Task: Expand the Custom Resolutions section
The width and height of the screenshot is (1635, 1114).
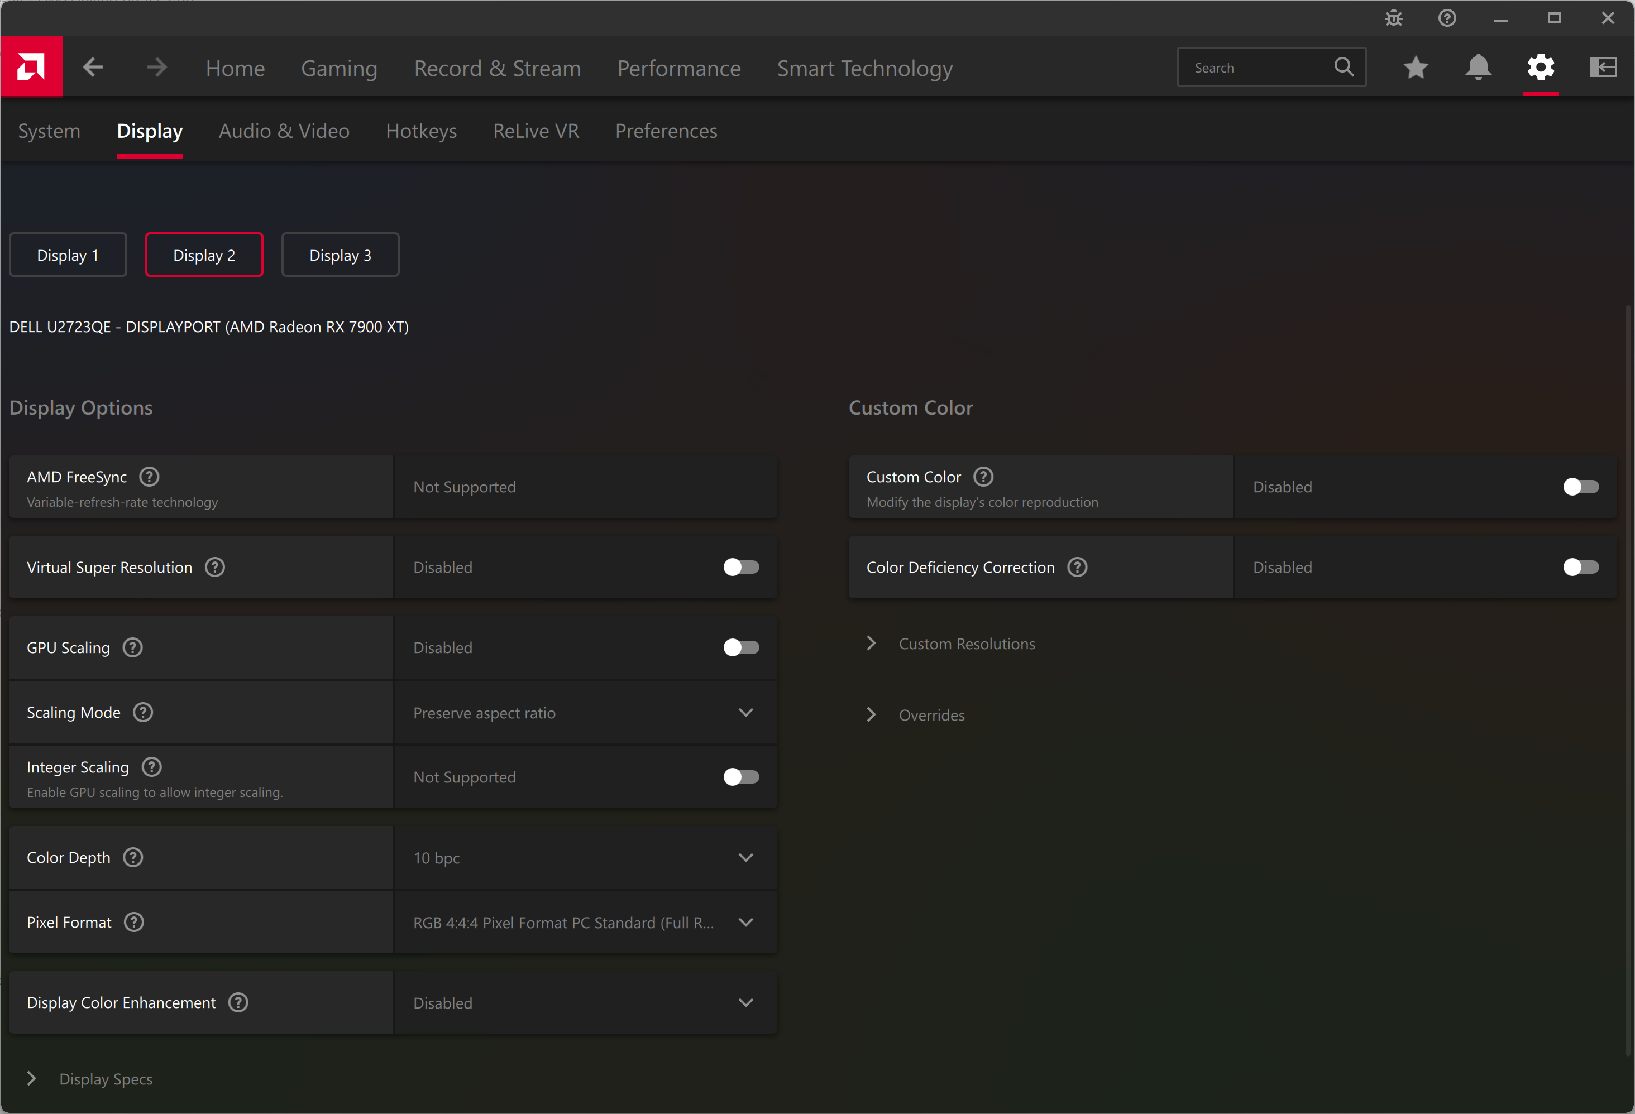Action: (x=966, y=644)
